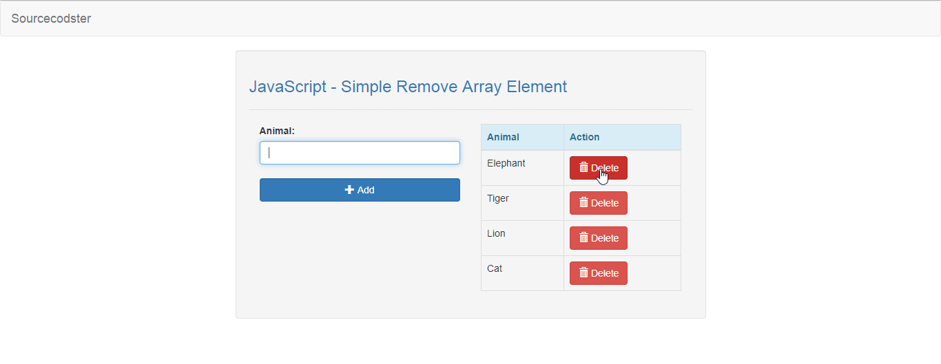Select the Cat table cell
The height and width of the screenshot is (364, 941).
pyautogui.click(x=522, y=273)
